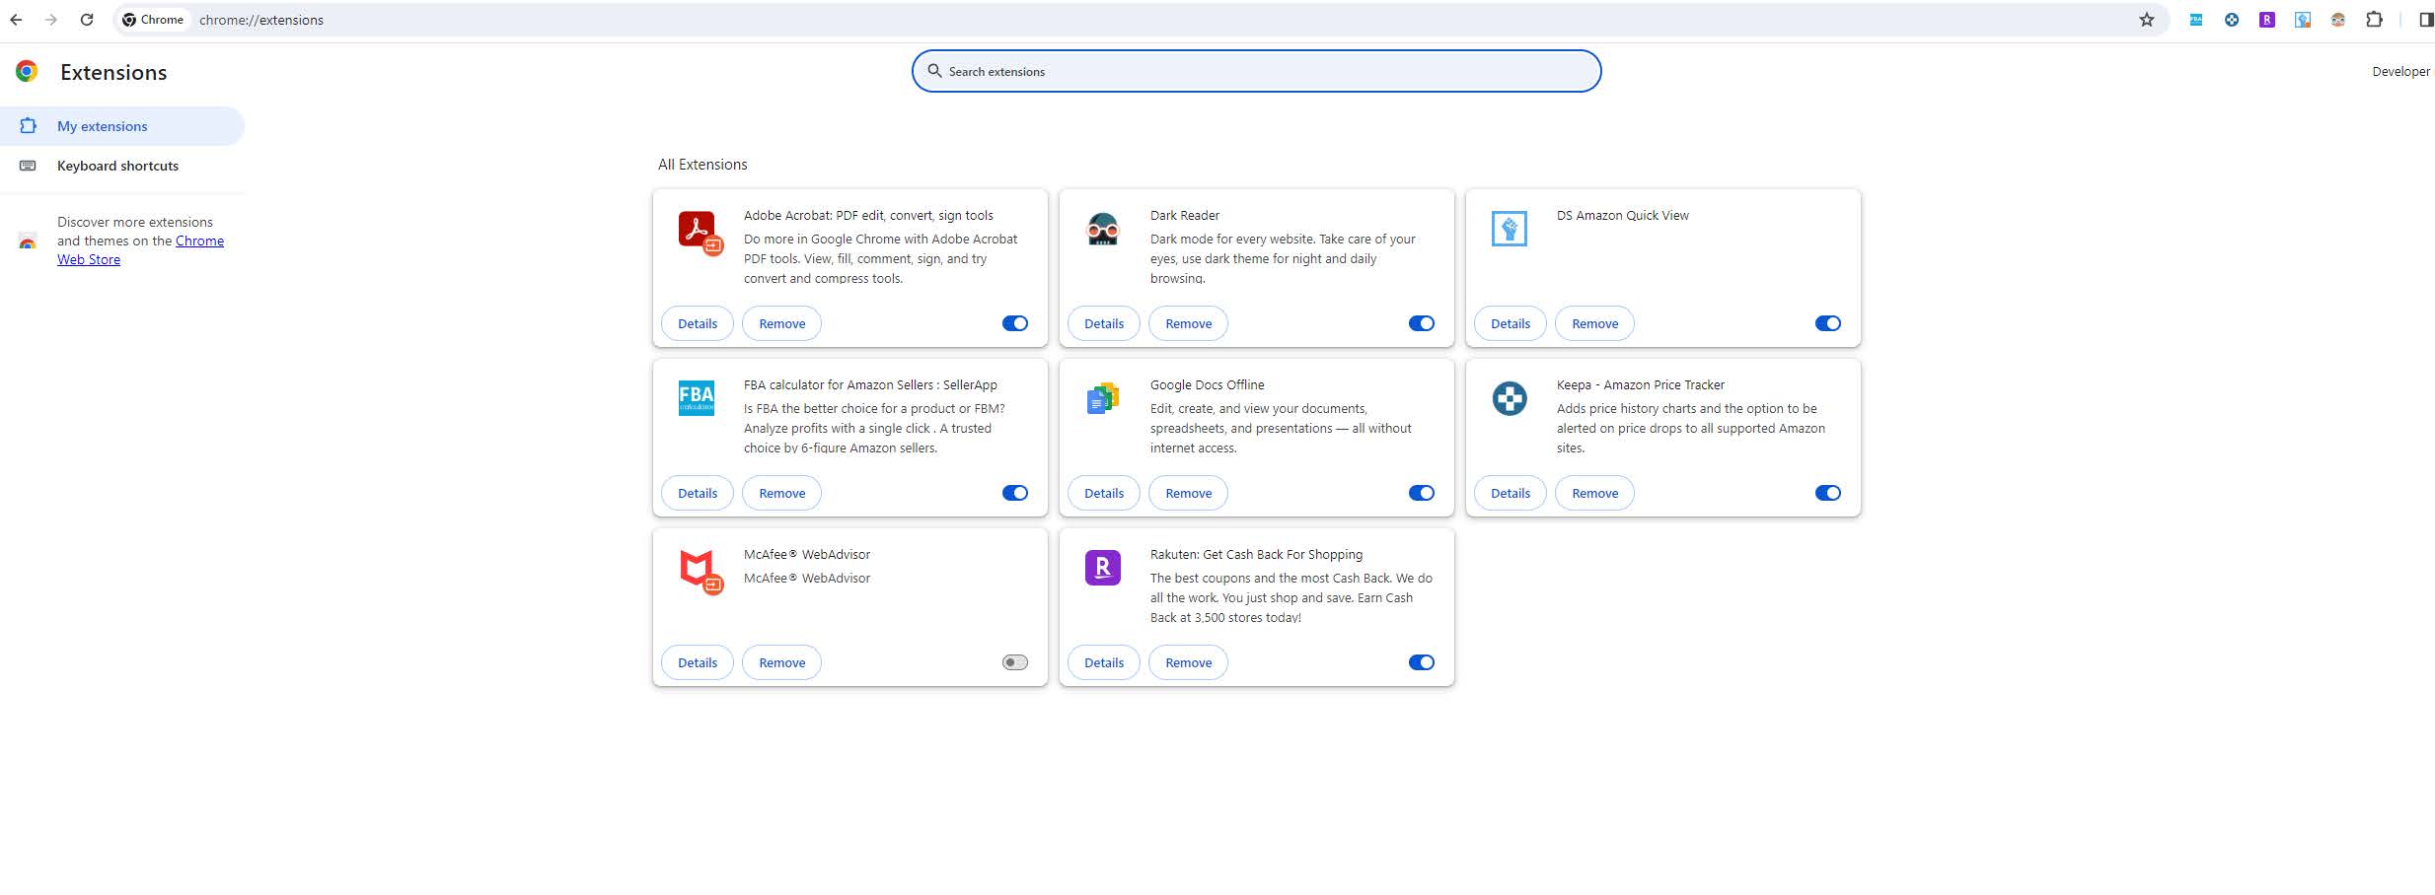Image resolution: width=2435 pixels, height=895 pixels.
Task: Toggle off Google Docs Offline
Action: tap(1422, 493)
